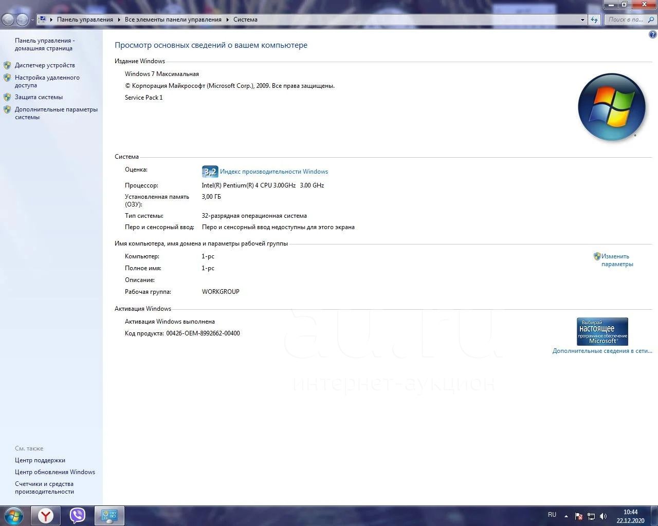Go to 'Панель управления' breadcrumb

(x=85, y=20)
